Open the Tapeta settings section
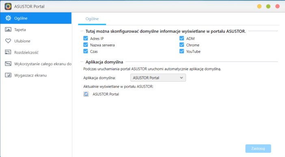The image size is (285, 157). click(x=36, y=30)
